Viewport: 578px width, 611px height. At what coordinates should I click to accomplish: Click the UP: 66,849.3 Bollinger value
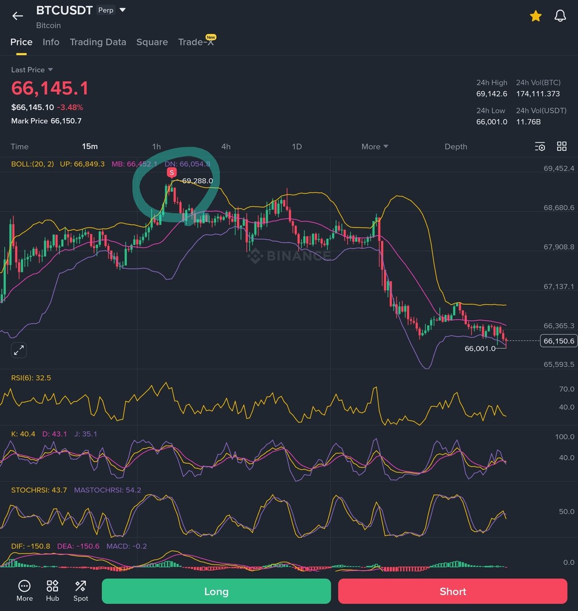tap(82, 164)
